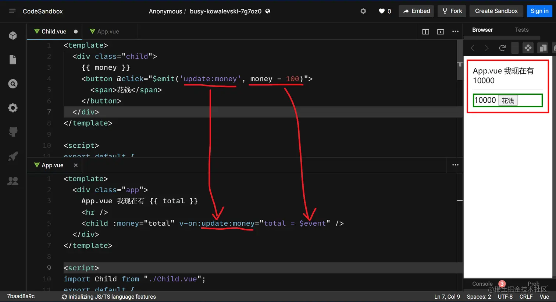Open the Embed dialog
Image resolution: width=556 pixels, height=302 pixels.
pyautogui.click(x=416, y=11)
